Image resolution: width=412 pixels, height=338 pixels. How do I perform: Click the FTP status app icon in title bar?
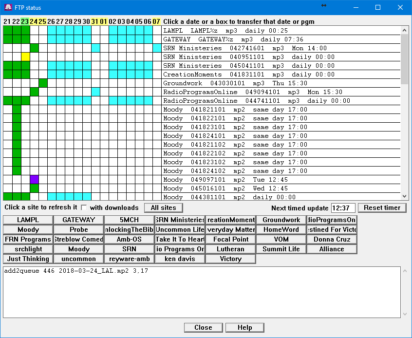8,7
